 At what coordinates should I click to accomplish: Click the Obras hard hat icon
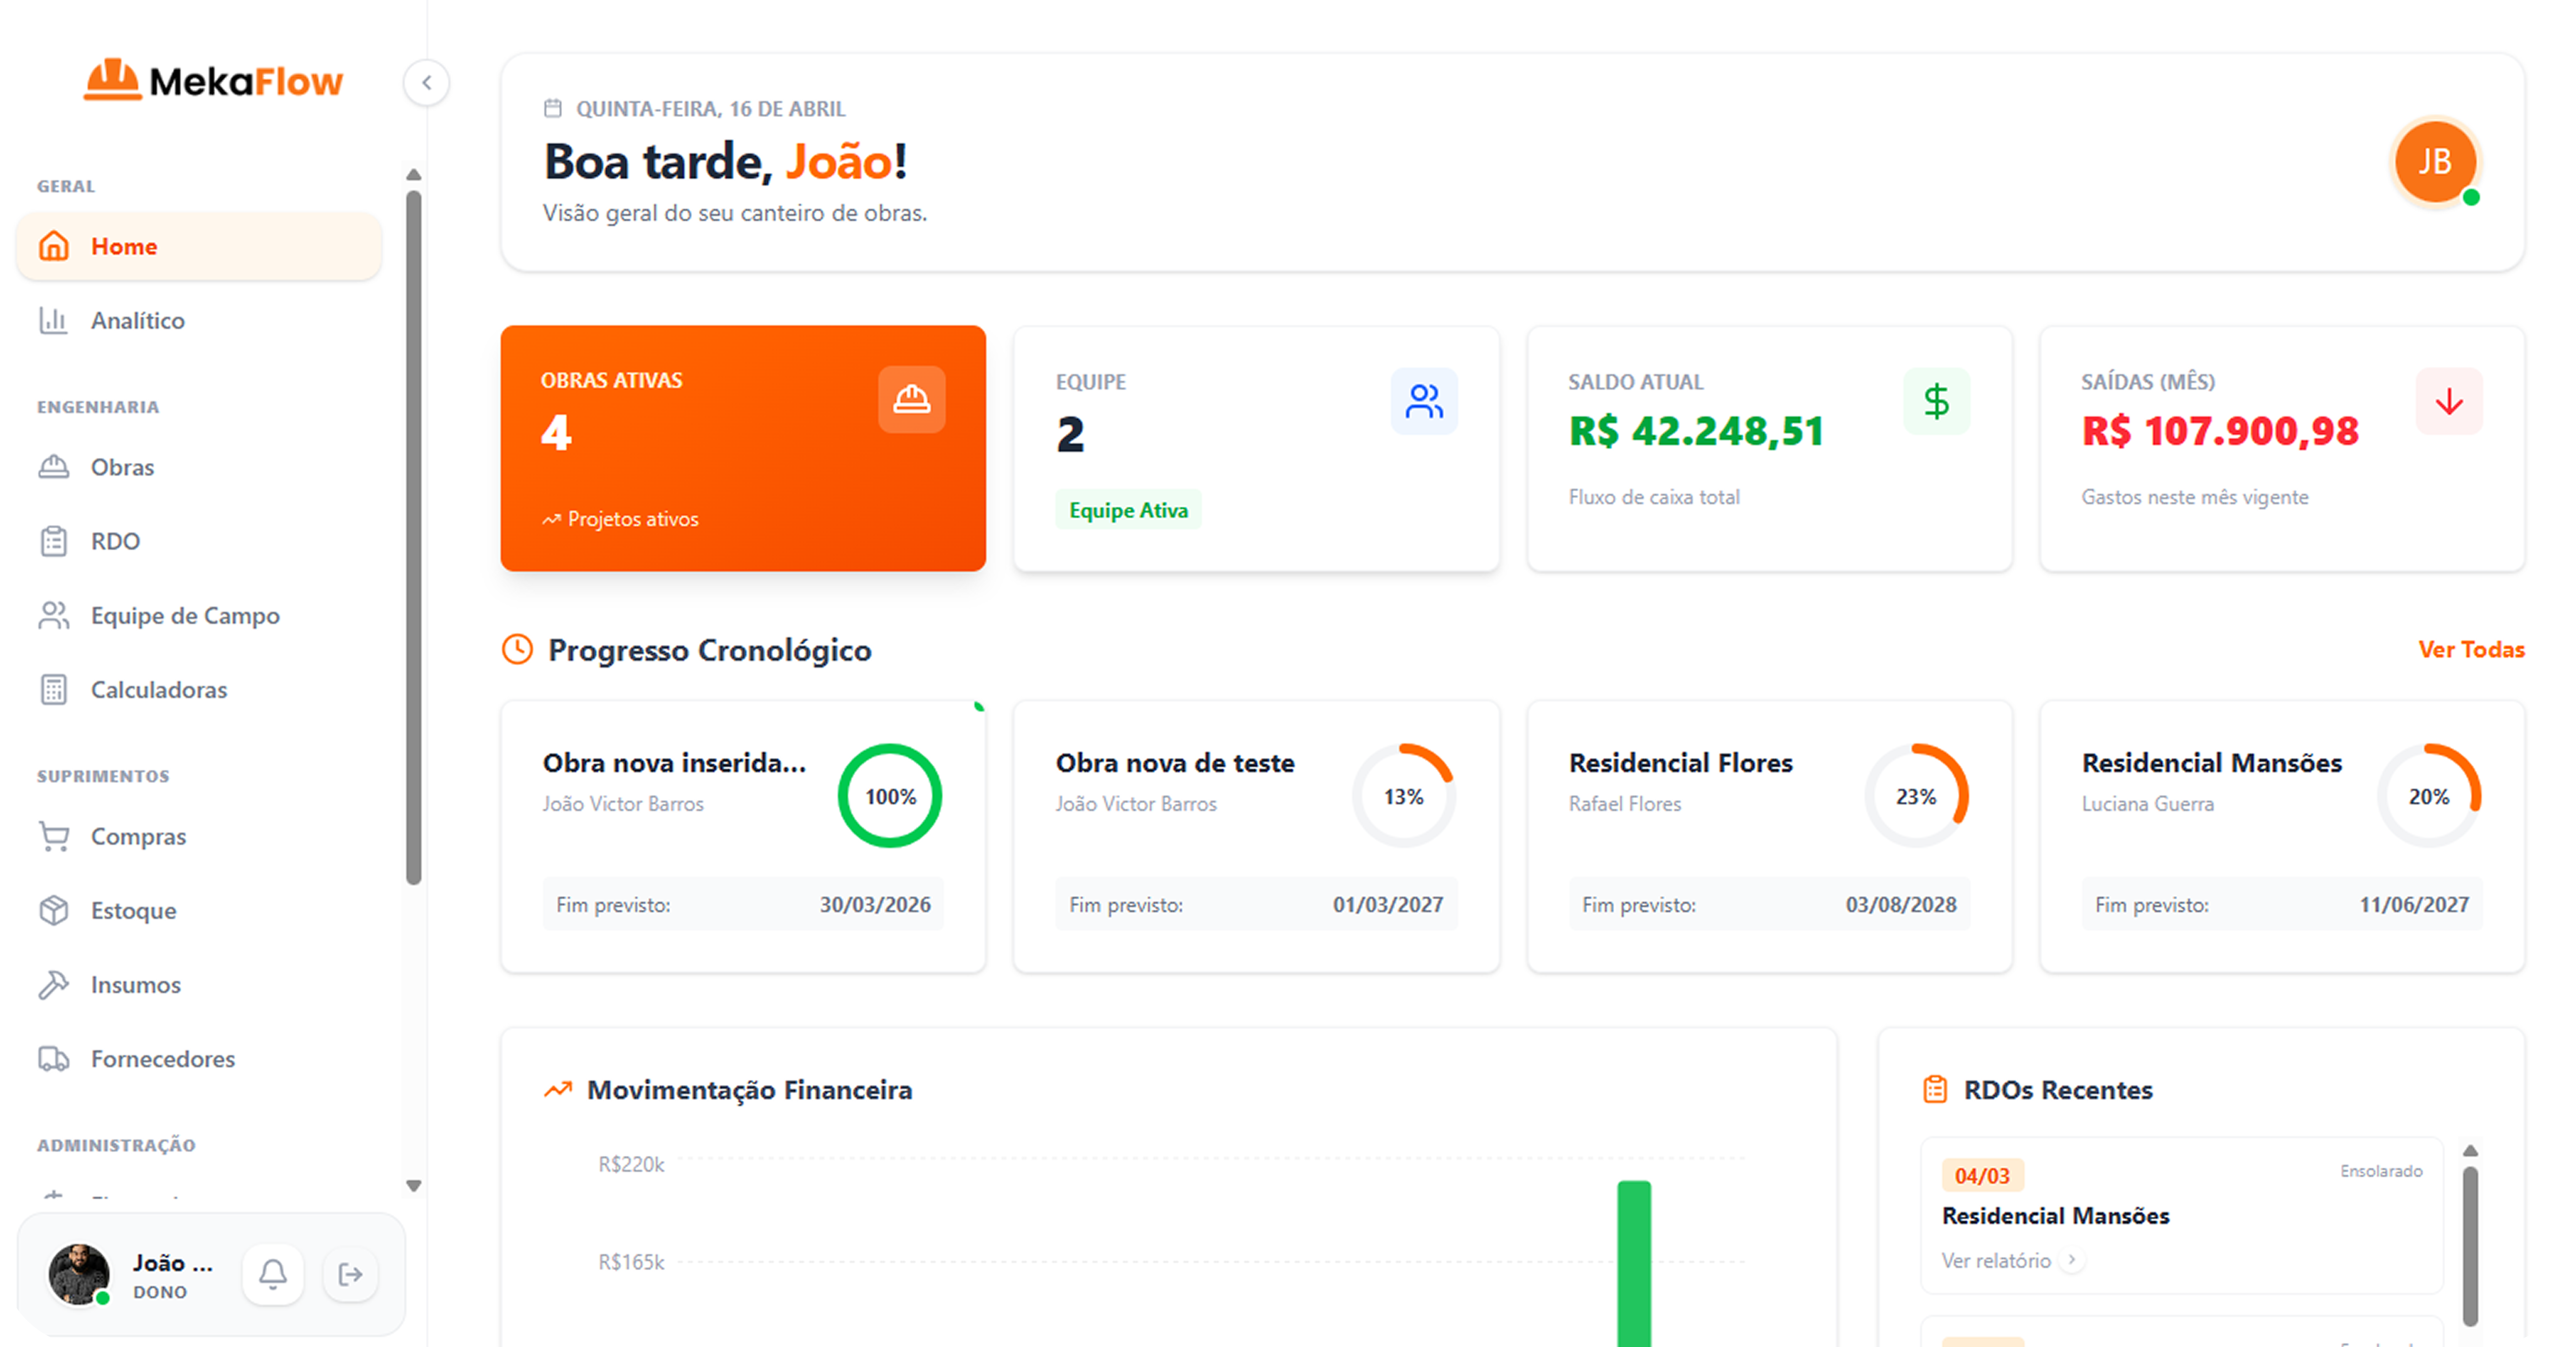pos(54,467)
